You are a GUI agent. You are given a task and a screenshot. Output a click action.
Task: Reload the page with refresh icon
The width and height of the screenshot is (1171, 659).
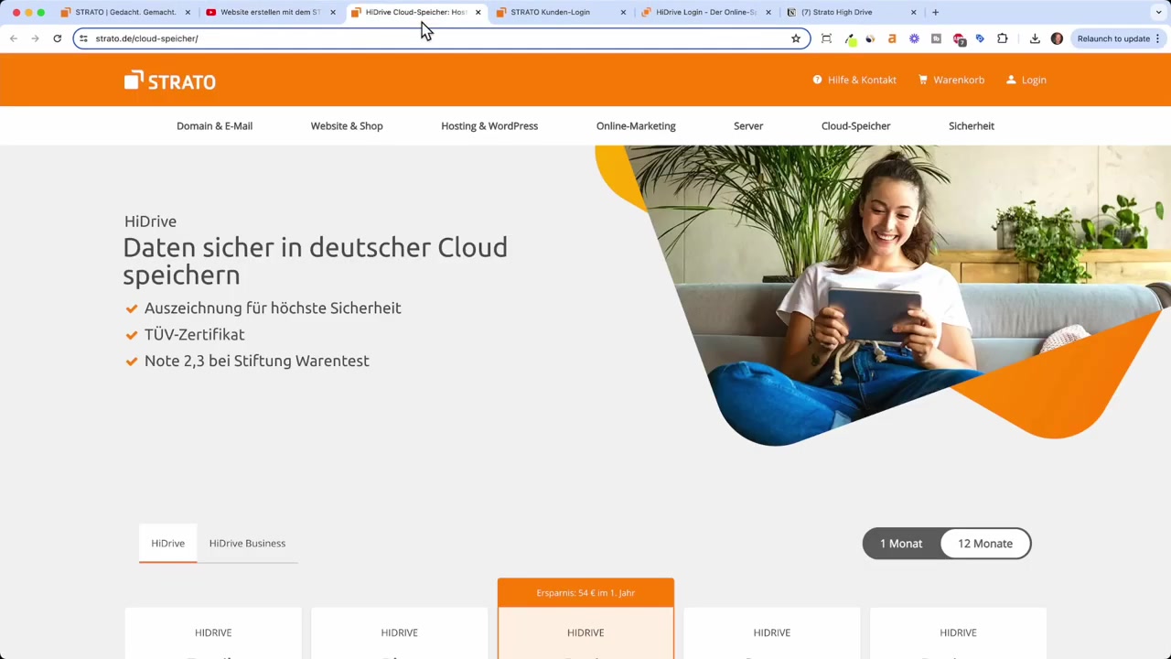coord(57,38)
